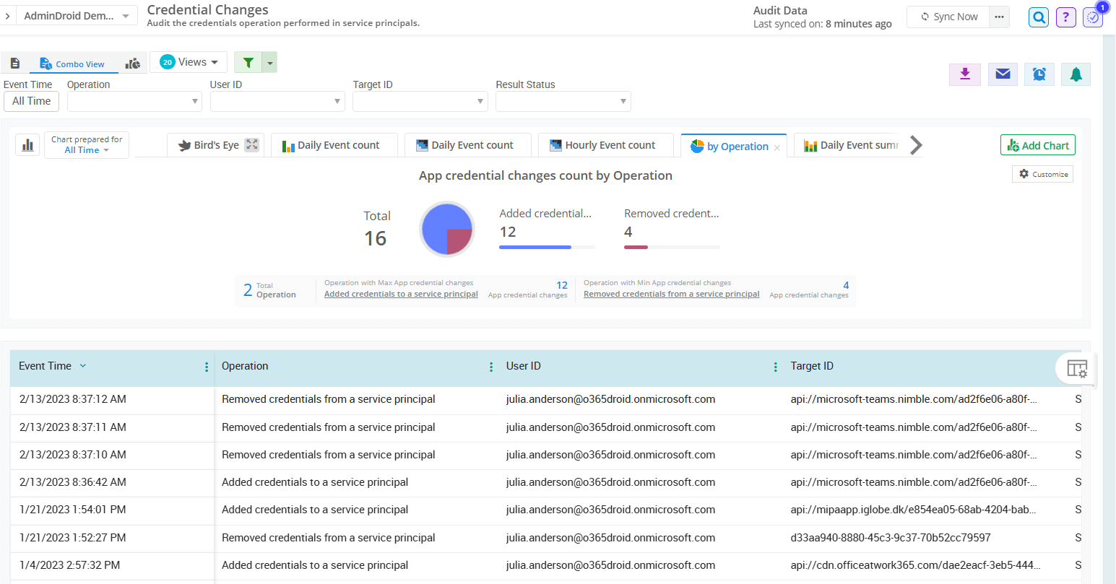This screenshot has height=584, width=1116.
Task: Click the Email report icon
Action: pos(1003,74)
